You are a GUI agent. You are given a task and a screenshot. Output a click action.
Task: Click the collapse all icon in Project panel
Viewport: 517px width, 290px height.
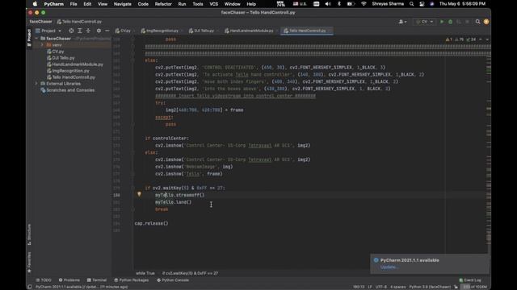[x=88, y=31]
